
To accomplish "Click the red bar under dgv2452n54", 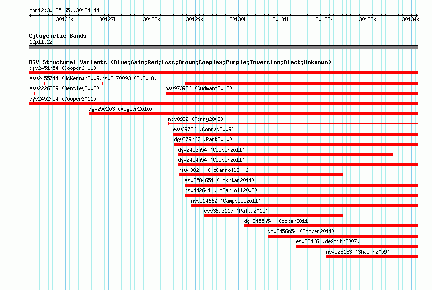I will click(x=223, y=103).
